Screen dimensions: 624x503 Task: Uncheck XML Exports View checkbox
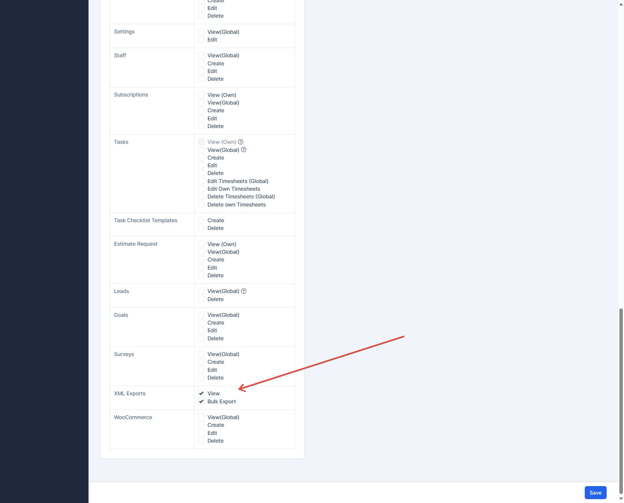point(201,393)
